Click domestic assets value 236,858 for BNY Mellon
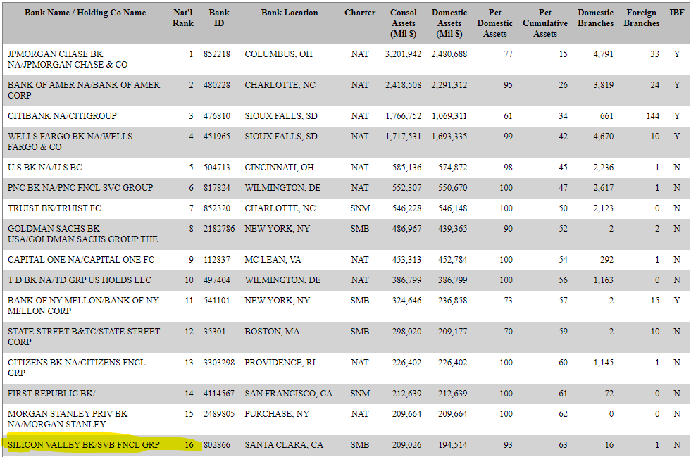The height and width of the screenshot is (457, 691). tap(453, 301)
